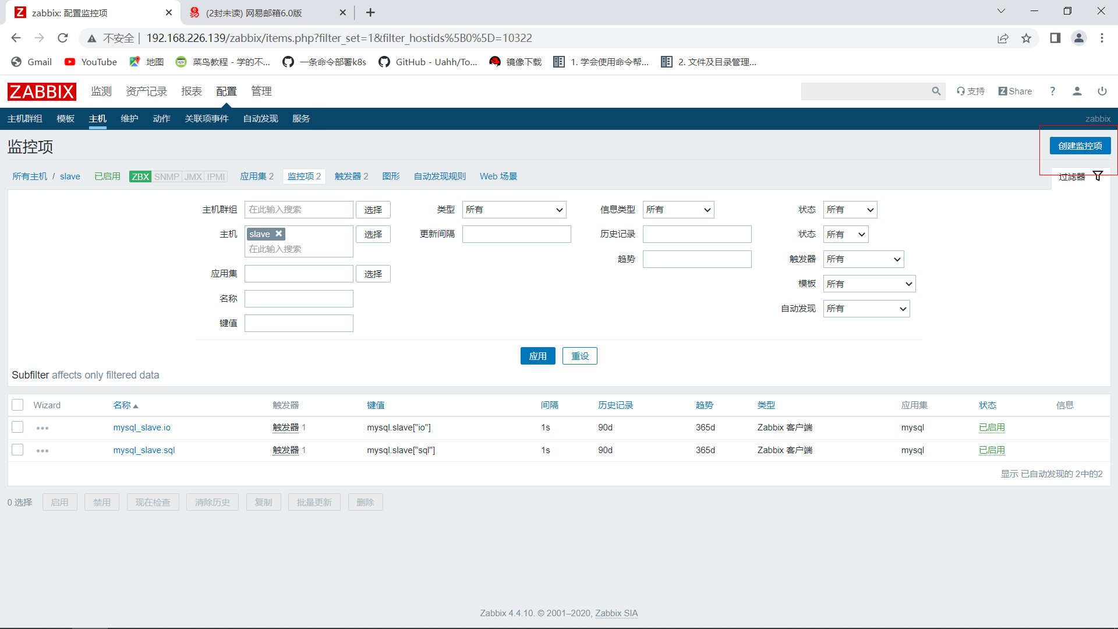Open the user profile icon
This screenshot has width=1118, height=629.
pos(1077,91)
